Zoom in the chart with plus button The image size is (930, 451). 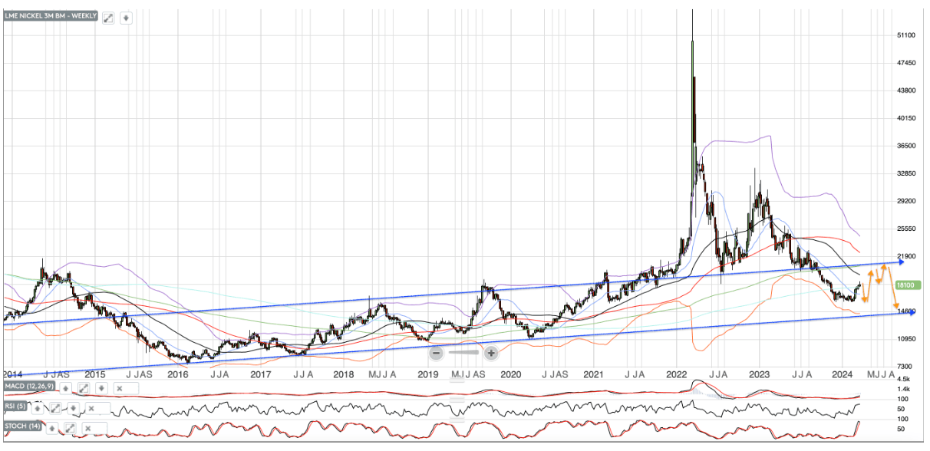(491, 354)
